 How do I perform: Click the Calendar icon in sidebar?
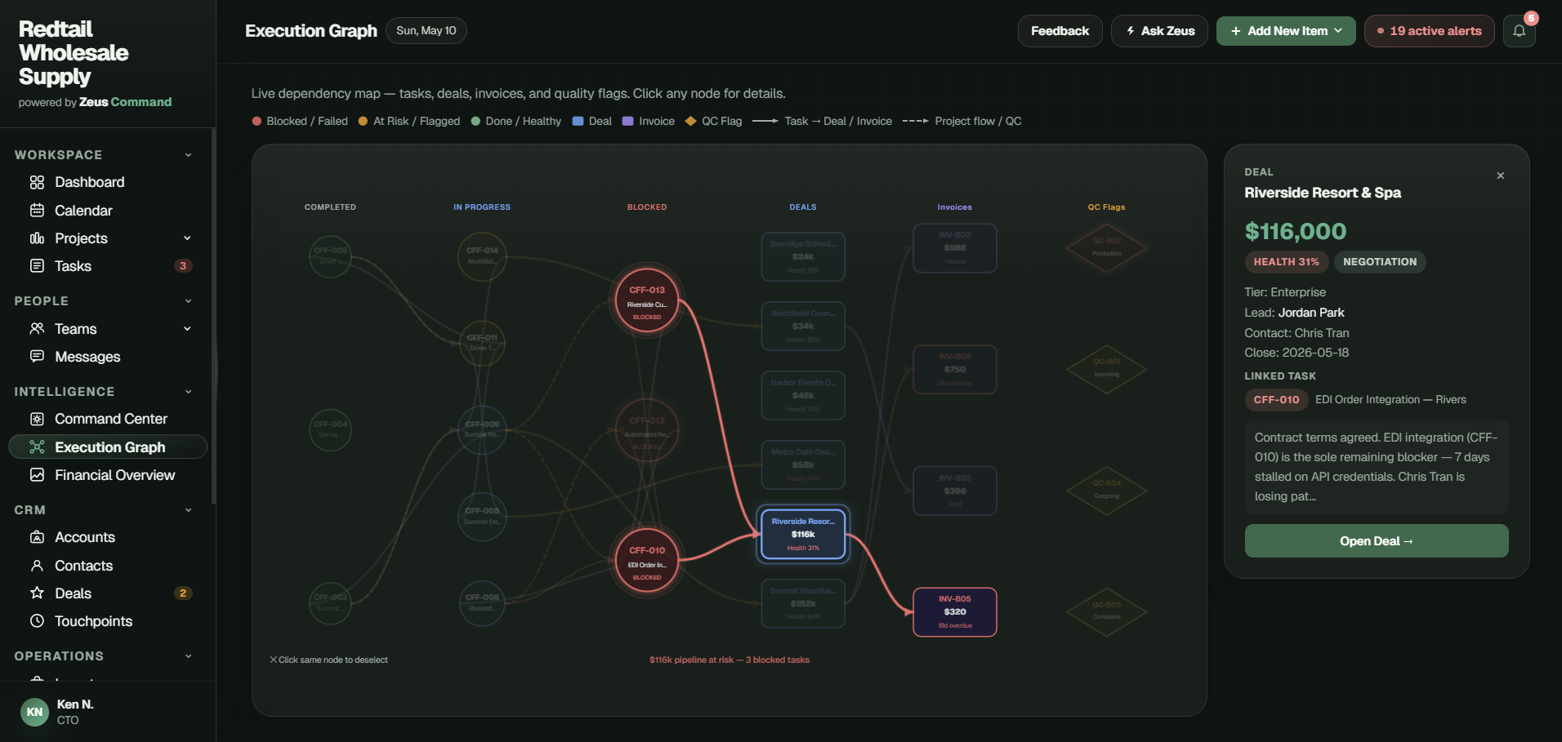[x=37, y=211]
